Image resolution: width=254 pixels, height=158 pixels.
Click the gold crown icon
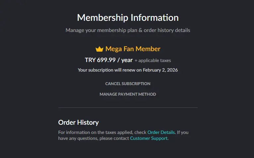tap(99, 49)
